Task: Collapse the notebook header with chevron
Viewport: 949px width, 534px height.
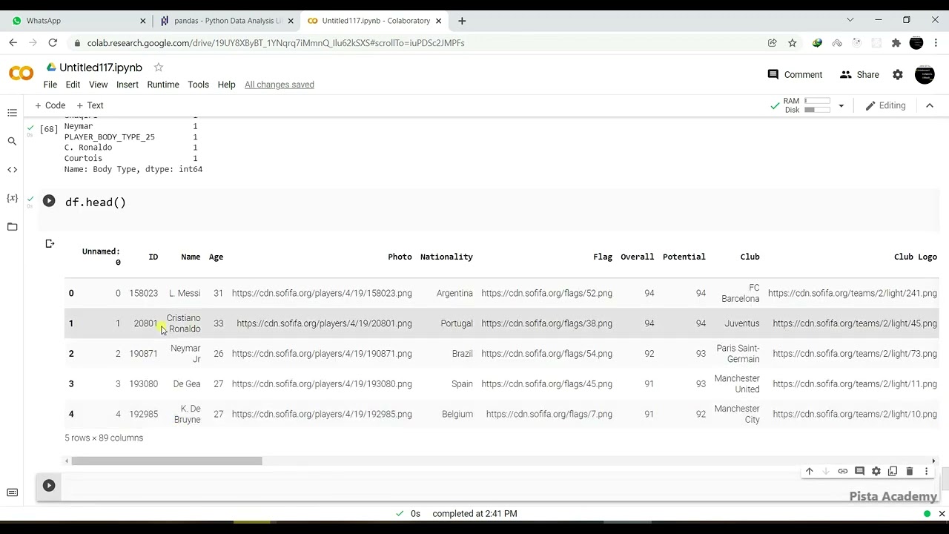Action: click(930, 105)
